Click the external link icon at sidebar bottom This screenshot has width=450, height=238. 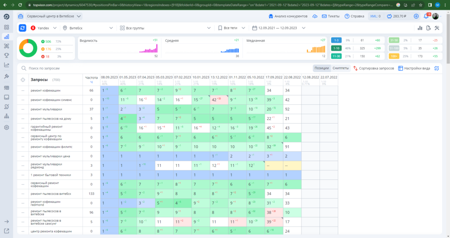point(6,231)
